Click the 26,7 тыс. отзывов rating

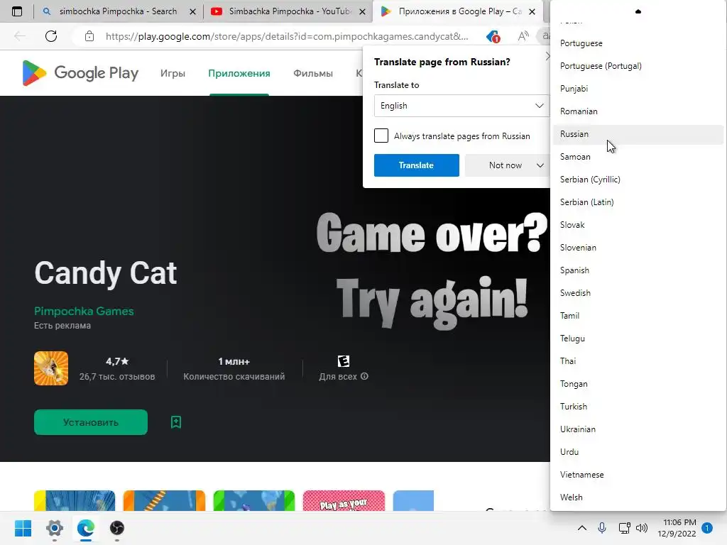(117, 376)
